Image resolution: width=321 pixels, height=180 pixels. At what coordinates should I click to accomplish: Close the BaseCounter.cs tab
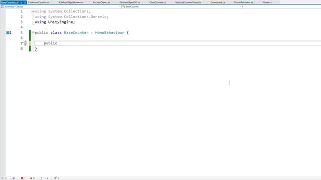click(x=25, y=2)
